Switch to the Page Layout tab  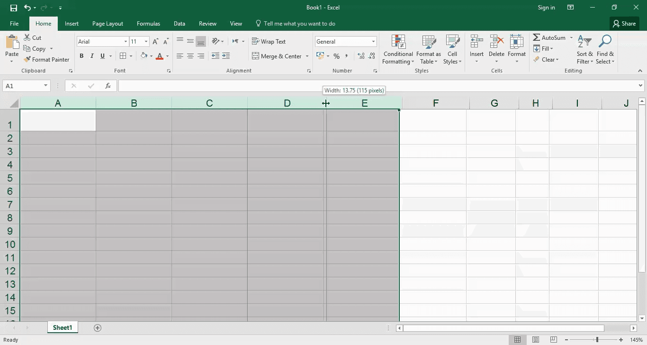point(108,24)
